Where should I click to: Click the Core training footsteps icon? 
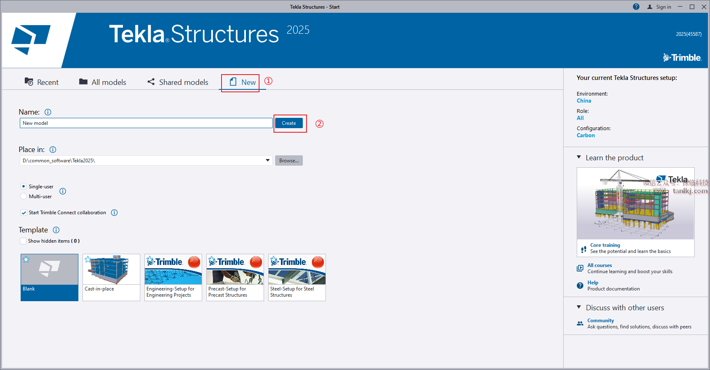pos(583,249)
